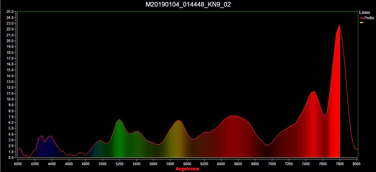The height and width of the screenshot is (172, 376).
Task: Click the 23.0 y-axis tick label
Action: point(10,24)
